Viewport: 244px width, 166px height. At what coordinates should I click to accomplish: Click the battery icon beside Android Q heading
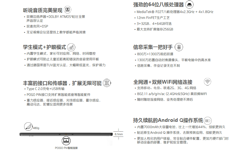pos(208,120)
